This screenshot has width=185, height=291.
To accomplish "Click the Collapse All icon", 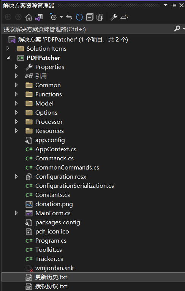I will [90, 17].
